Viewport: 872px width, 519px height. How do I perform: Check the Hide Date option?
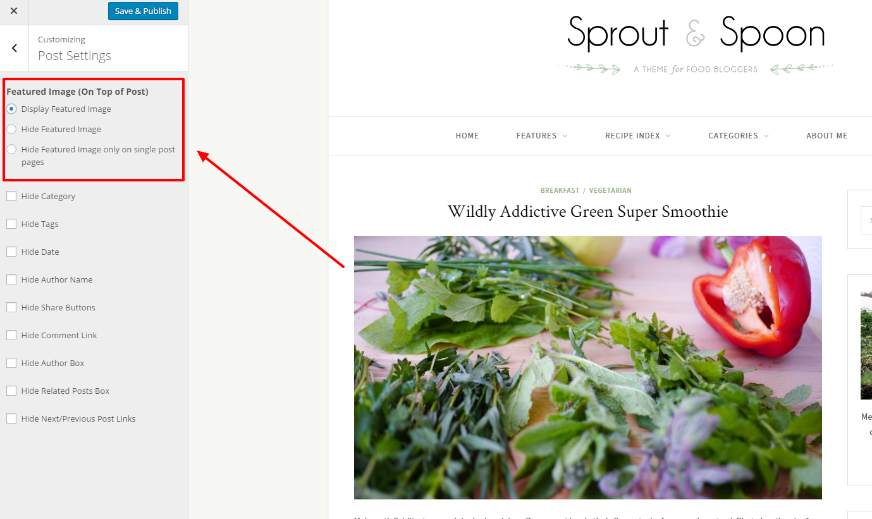click(11, 252)
